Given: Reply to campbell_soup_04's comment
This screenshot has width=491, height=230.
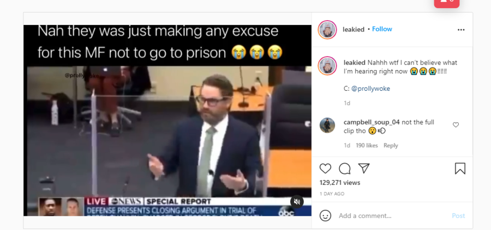Looking at the screenshot, I should click(391, 145).
